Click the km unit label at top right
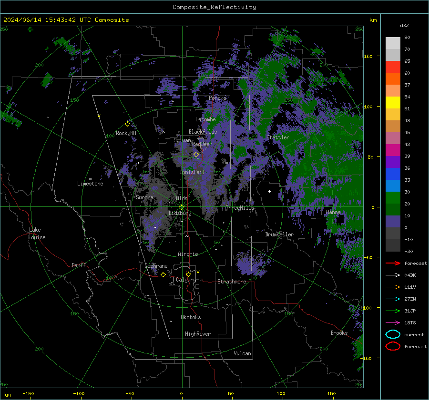This screenshot has height=400, width=429. [x=373, y=20]
